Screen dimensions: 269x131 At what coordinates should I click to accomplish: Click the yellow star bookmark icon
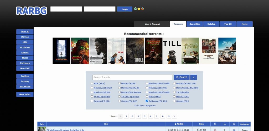coord(139,9)
